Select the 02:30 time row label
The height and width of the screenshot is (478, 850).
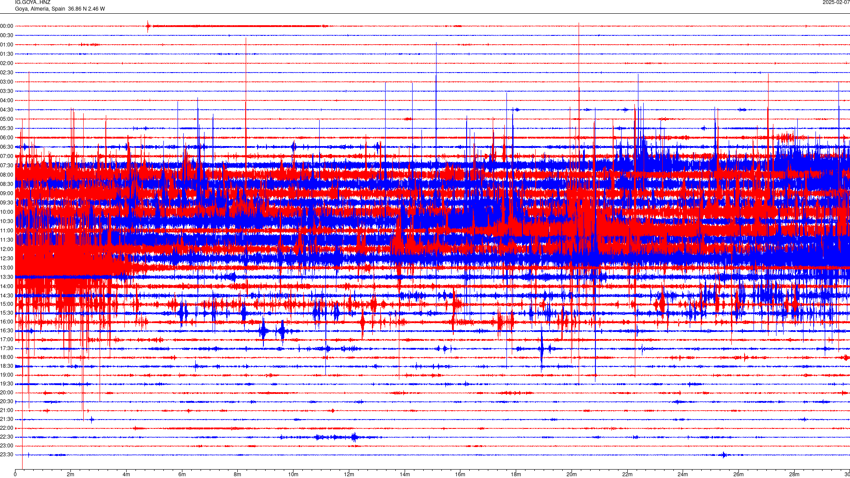[x=7, y=73]
